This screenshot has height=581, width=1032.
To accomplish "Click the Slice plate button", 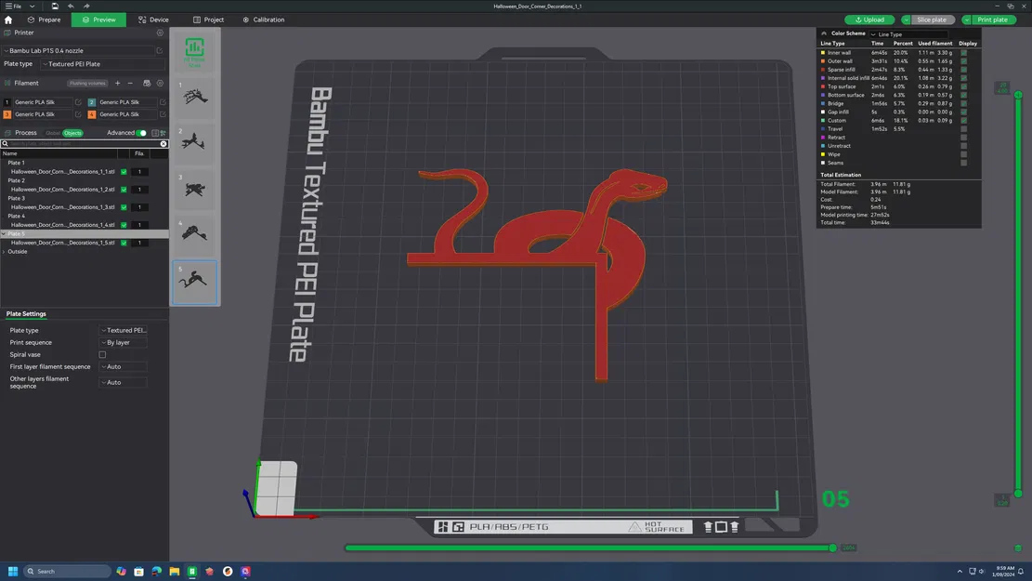I will 932,20.
